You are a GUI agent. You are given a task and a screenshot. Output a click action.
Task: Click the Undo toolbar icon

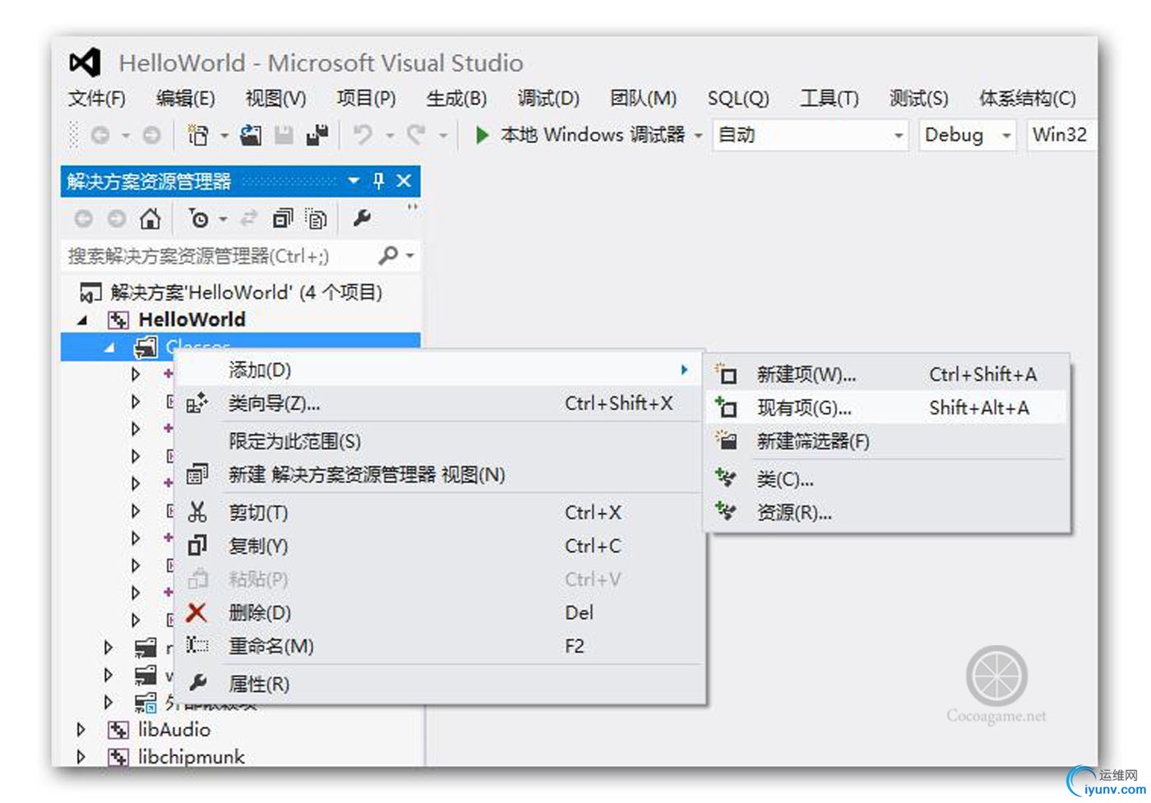(363, 134)
